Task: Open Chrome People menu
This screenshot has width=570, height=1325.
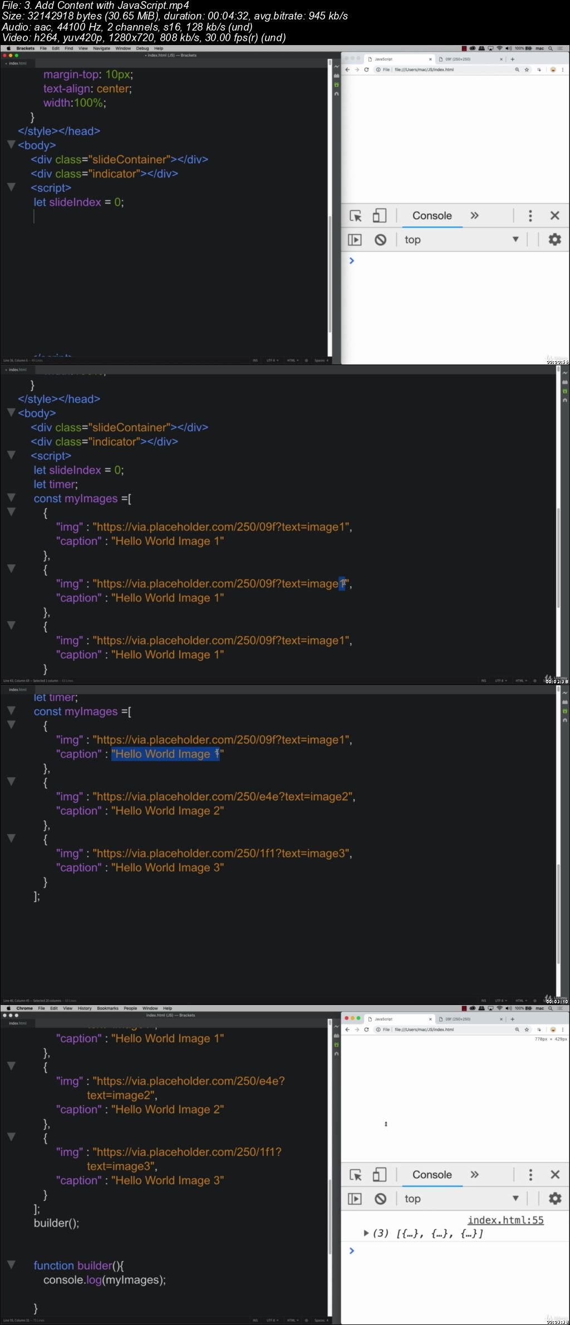Action: tap(130, 1008)
